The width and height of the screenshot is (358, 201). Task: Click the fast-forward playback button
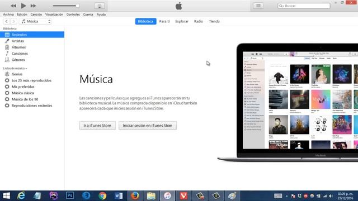pos(33,6)
